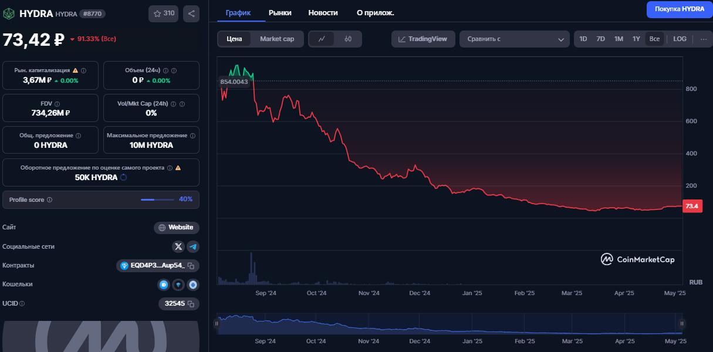Click the info icon beside Profile score
The height and width of the screenshot is (352, 713).
point(49,200)
